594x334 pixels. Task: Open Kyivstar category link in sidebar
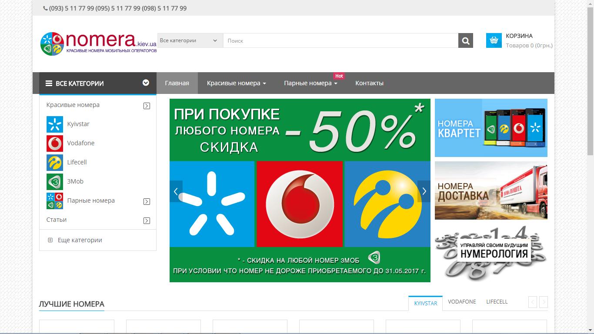pyautogui.click(x=78, y=124)
